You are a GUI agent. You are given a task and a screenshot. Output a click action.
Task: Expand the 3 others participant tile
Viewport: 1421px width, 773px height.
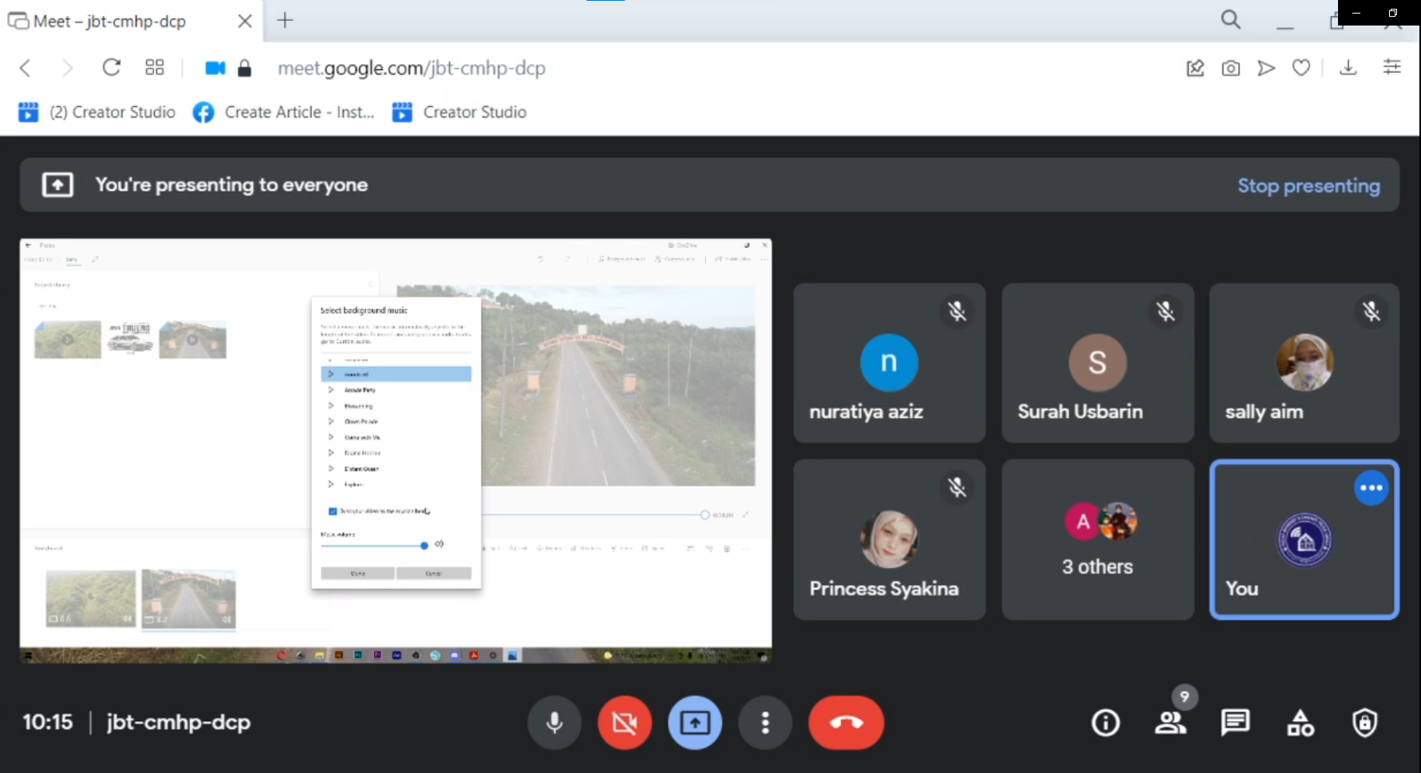pyautogui.click(x=1097, y=539)
